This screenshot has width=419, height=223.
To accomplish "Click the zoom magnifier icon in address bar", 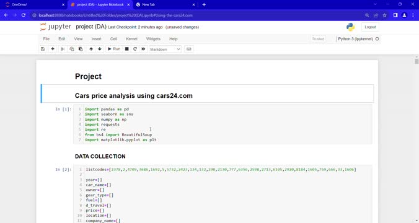I will point(367,15).
